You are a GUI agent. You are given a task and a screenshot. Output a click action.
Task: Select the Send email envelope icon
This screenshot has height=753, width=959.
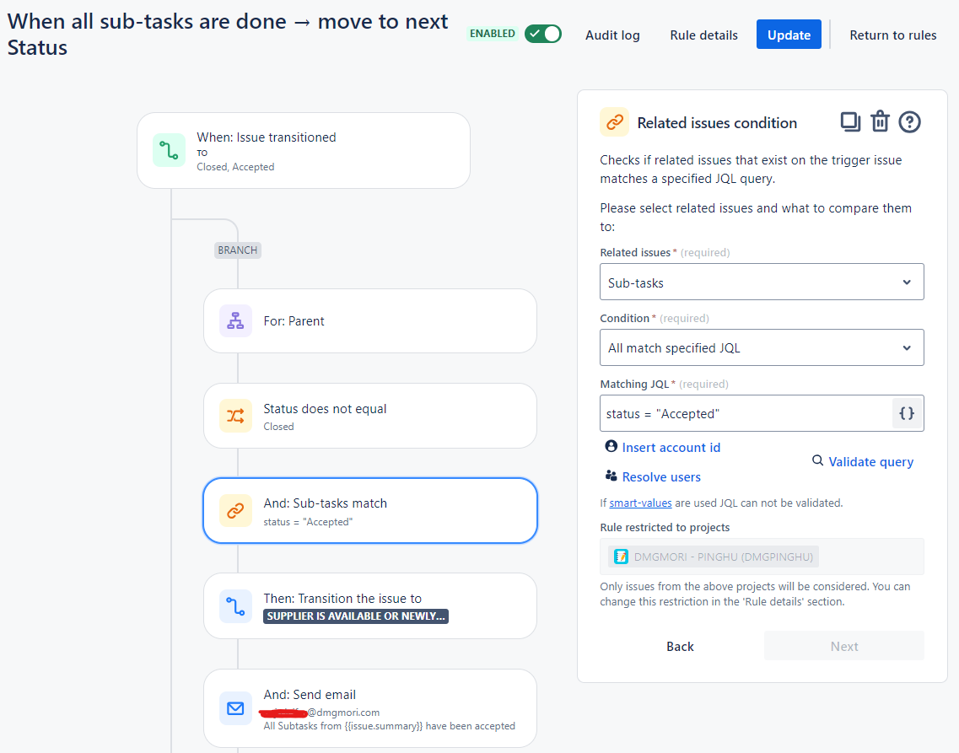tap(235, 708)
